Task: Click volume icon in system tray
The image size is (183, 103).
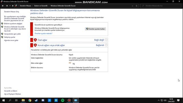Action: click(165, 100)
